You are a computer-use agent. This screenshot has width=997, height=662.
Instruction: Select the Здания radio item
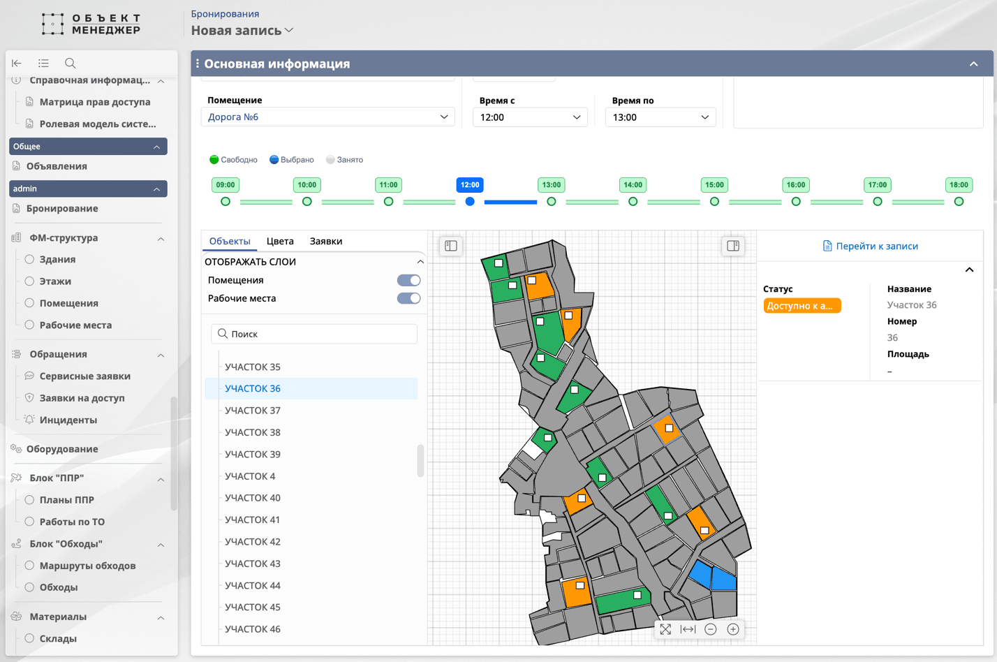click(x=29, y=259)
